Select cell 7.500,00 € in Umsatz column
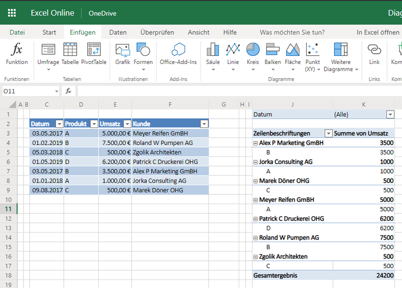Viewport: 402px width, 288px height. (x=115, y=143)
